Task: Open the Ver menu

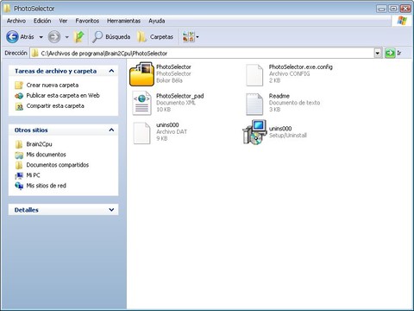Action: click(x=63, y=21)
